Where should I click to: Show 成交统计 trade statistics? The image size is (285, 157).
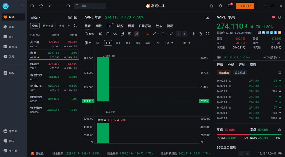pyautogui.click(x=240, y=73)
